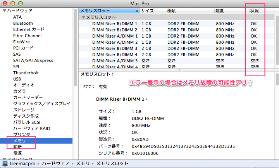Collapse the メモリスロット group disclosure triangle
Image resolution: width=279 pixels, height=168 pixels.
click(83, 17)
